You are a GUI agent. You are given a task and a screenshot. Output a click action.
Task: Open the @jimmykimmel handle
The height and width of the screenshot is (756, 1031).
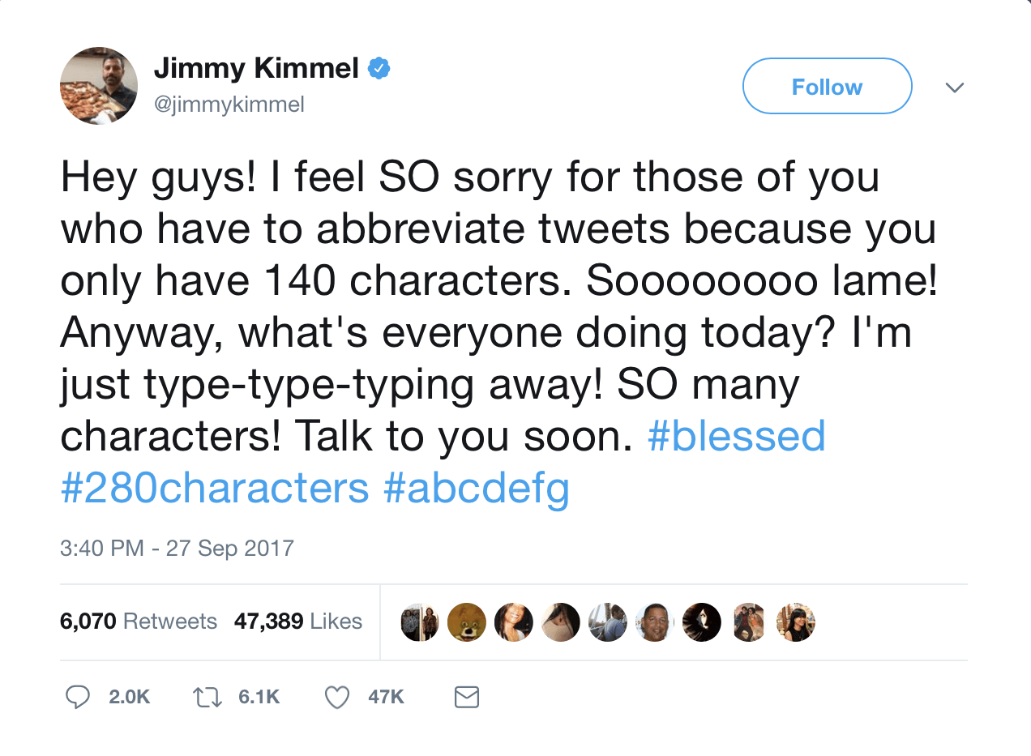click(x=229, y=104)
